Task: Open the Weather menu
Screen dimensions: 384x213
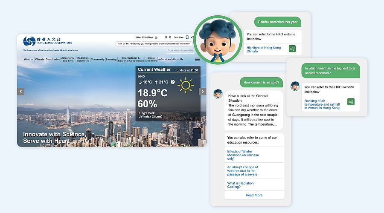Action: click(x=29, y=59)
